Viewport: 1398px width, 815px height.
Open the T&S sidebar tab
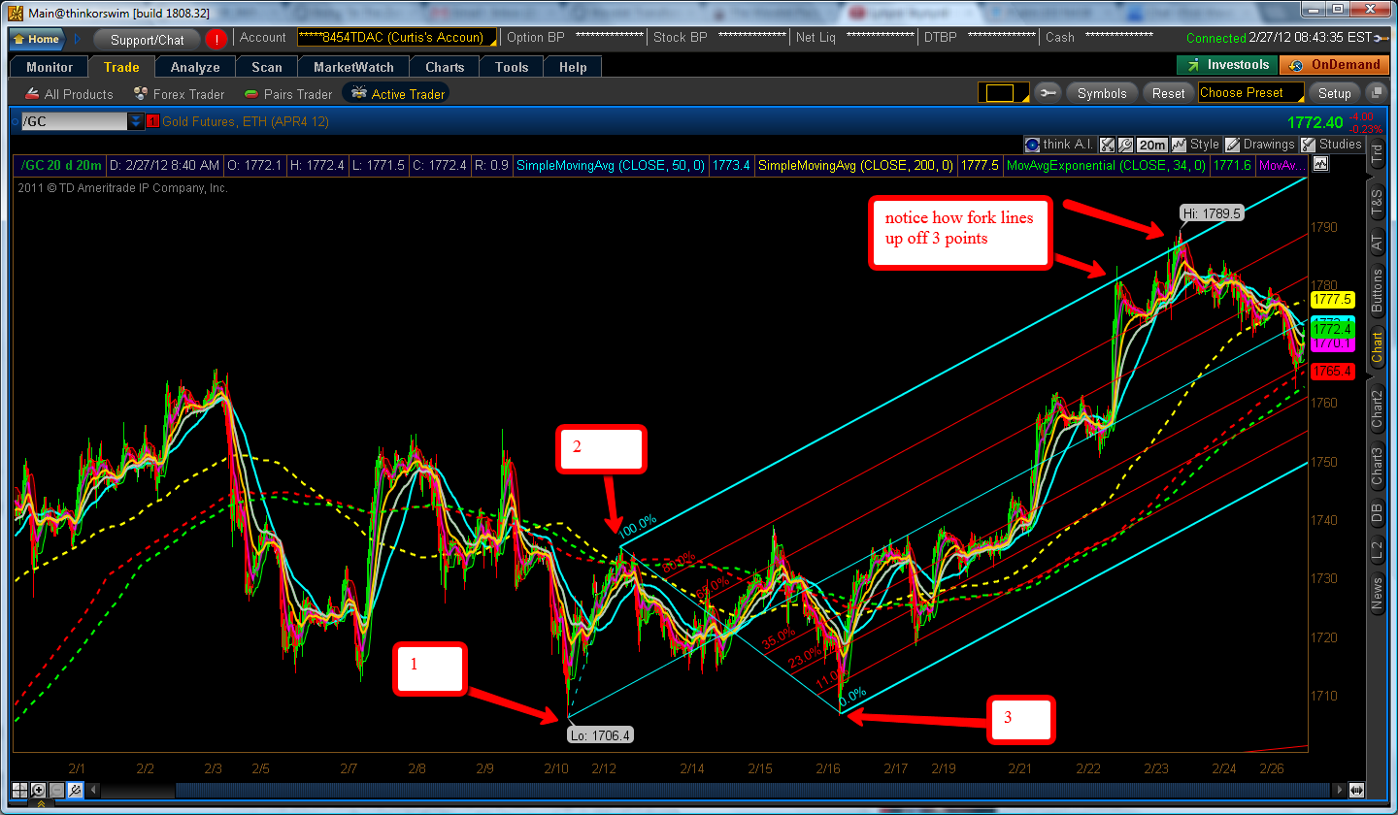tap(1376, 202)
